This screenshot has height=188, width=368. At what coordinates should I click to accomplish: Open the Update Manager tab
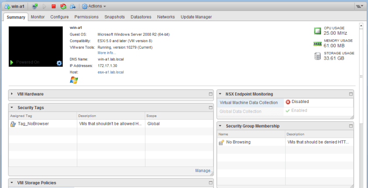click(x=196, y=17)
